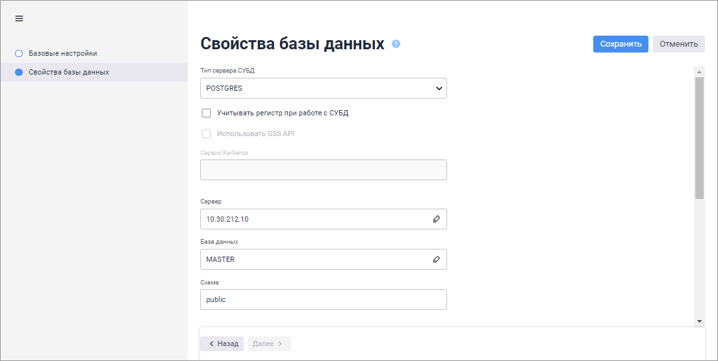Select Свойства базы данных in sidebar

click(x=68, y=72)
